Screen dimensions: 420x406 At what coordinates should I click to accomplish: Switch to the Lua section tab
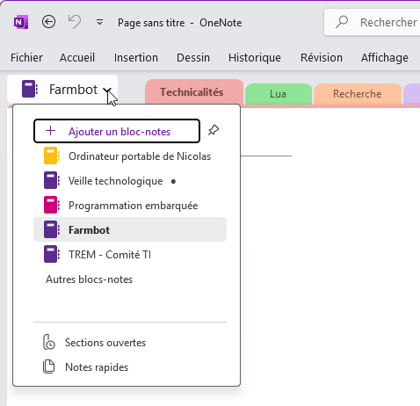(279, 94)
